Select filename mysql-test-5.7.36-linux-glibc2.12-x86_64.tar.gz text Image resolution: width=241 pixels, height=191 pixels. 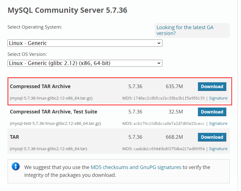coord(55,123)
